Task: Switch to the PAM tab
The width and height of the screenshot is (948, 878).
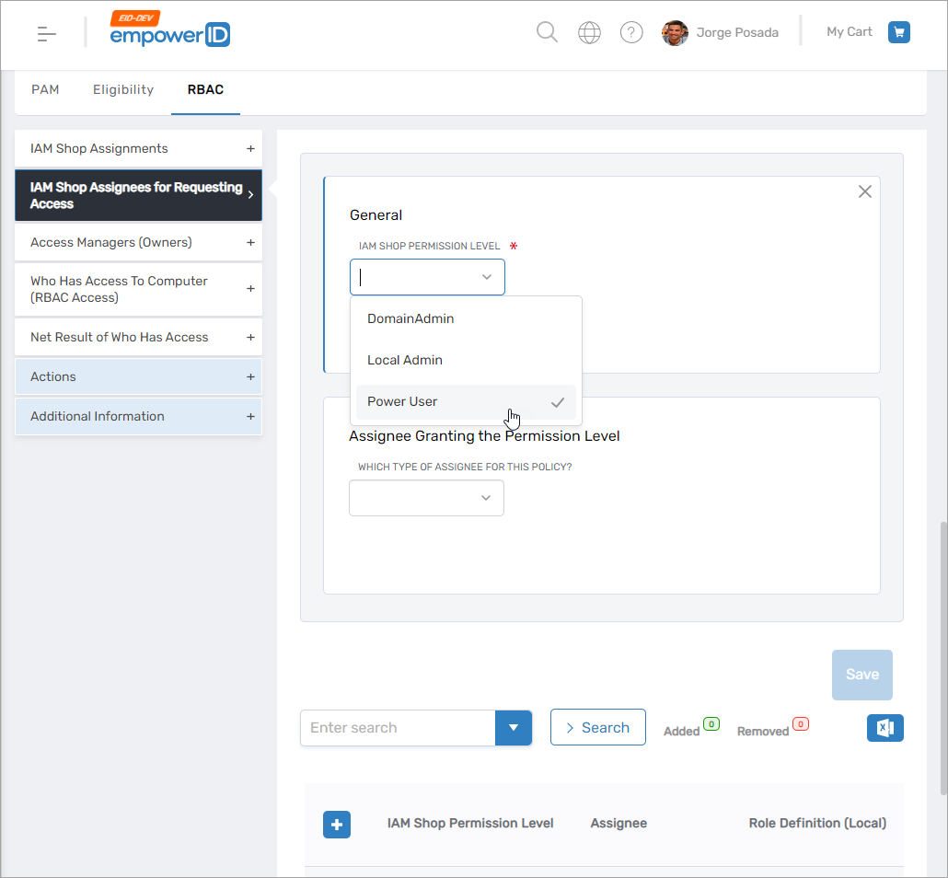Action: (46, 89)
